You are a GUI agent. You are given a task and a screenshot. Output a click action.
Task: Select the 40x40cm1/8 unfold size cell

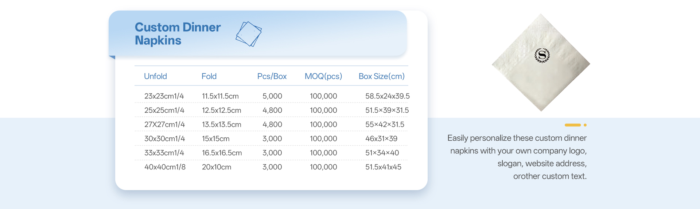pyautogui.click(x=165, y=167)
